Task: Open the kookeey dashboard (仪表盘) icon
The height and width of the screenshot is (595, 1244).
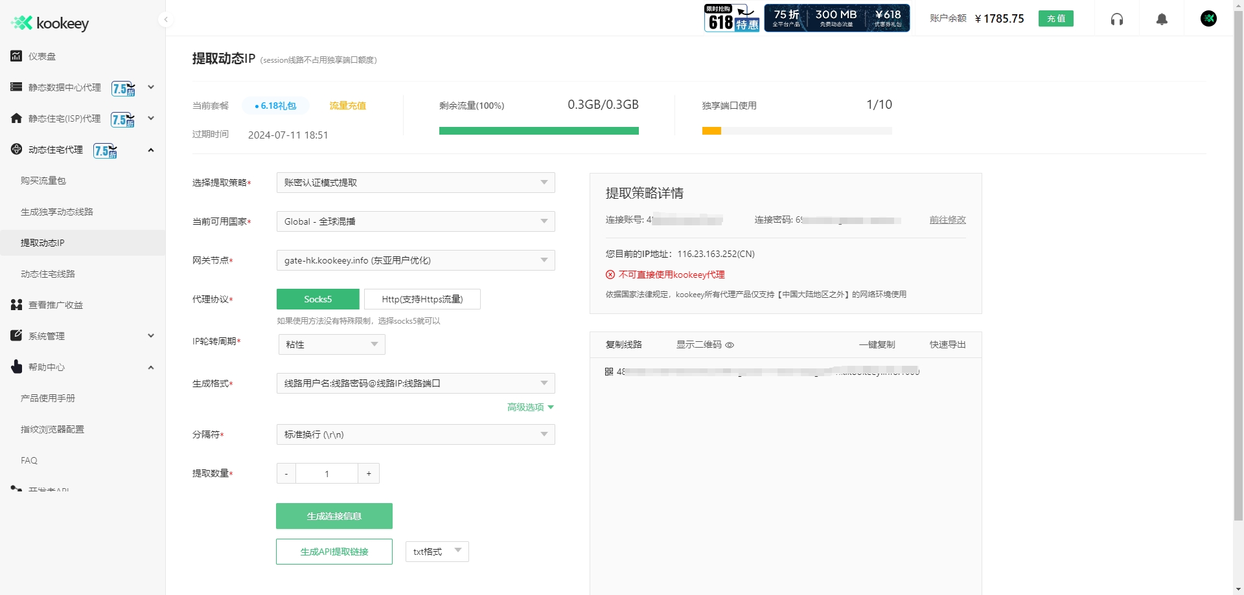Action: tap(16, 56)
